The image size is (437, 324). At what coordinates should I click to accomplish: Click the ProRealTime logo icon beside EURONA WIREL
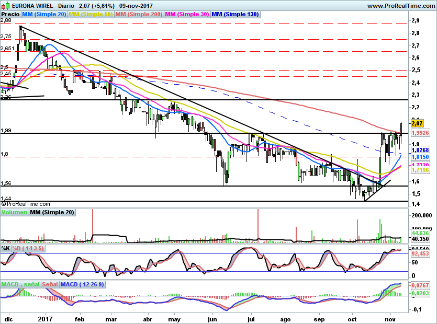pyautogui.click(x=6, y=5)
